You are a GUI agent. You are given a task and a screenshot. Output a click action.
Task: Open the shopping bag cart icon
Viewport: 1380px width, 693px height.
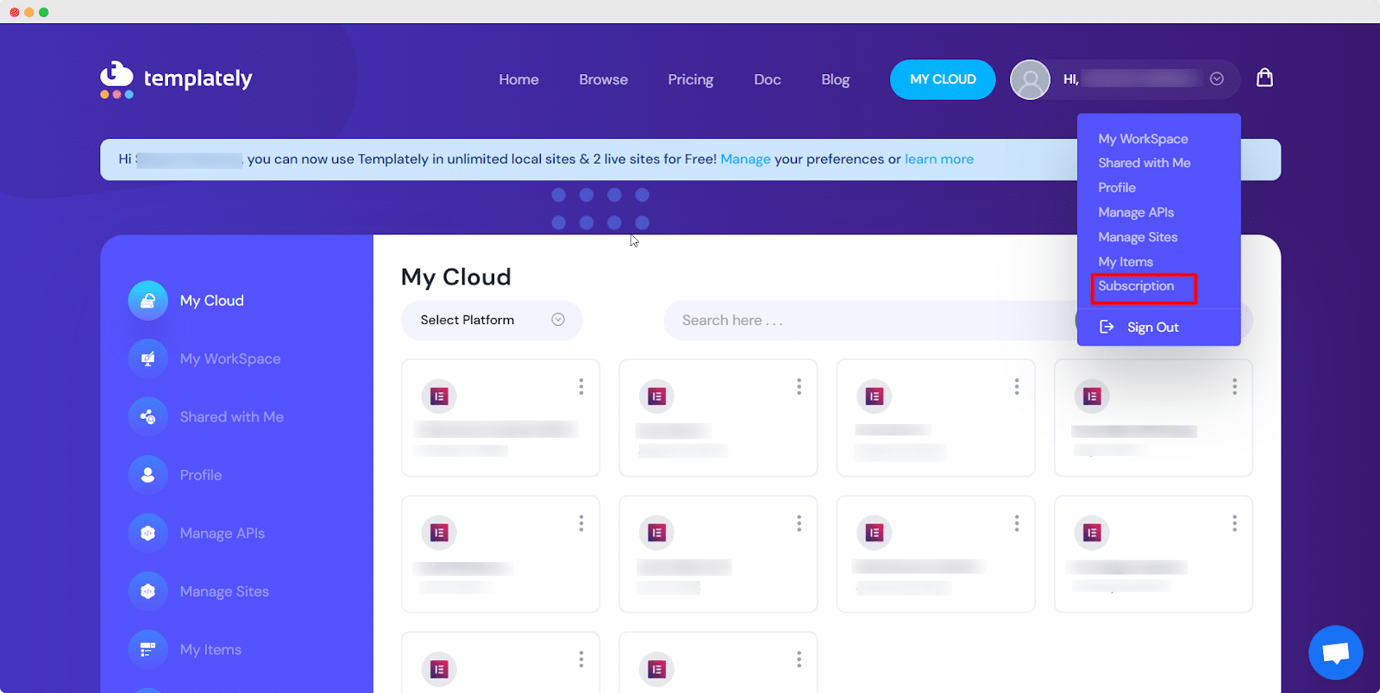(x=1264, y=78)
